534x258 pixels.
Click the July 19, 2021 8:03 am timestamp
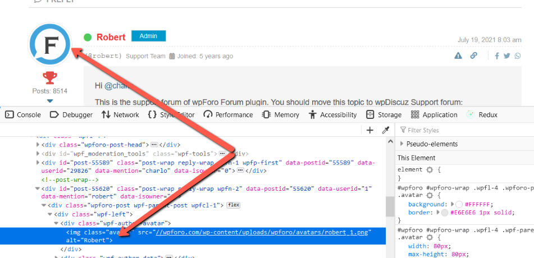(490, 40)
